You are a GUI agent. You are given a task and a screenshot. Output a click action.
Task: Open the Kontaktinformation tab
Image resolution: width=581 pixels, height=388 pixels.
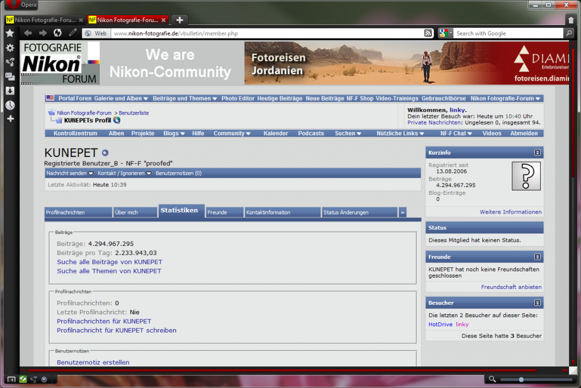tap(283, 212)
